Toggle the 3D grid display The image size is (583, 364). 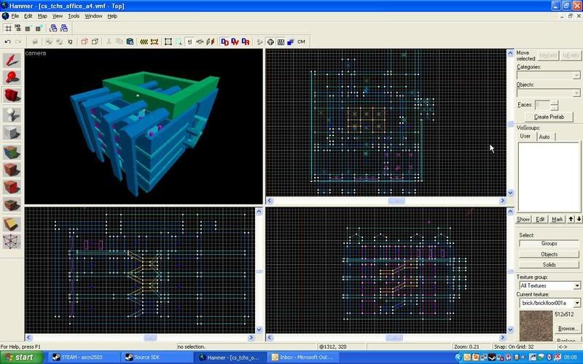coord(17,28)
